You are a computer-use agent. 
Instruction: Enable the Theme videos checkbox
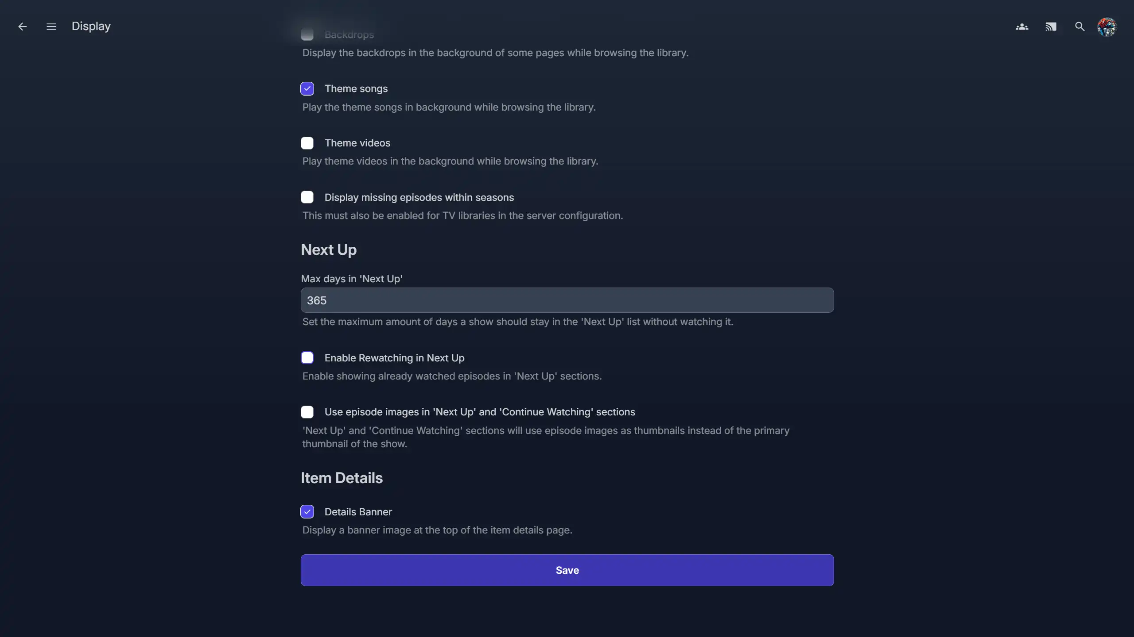coord(307,143)
